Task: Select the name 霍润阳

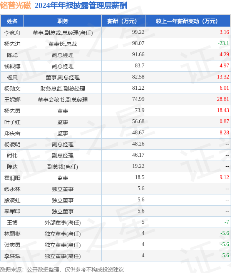Action: pos(12,178)
